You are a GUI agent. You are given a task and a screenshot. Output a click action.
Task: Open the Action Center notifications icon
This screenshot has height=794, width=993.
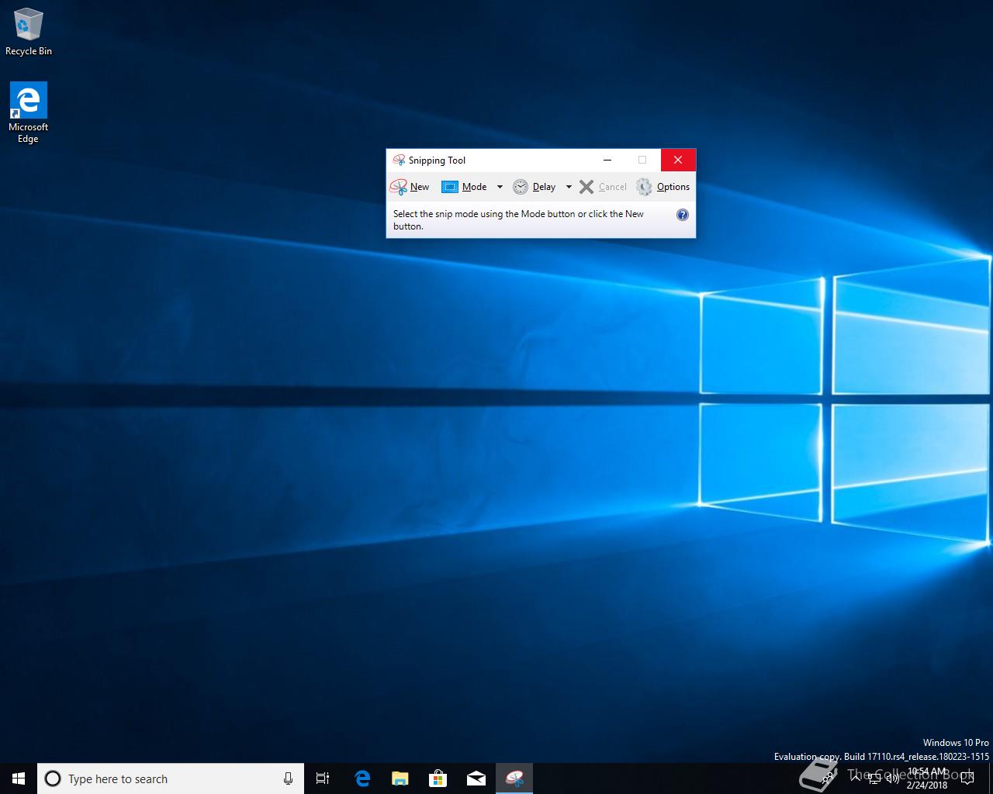point(967,778)
